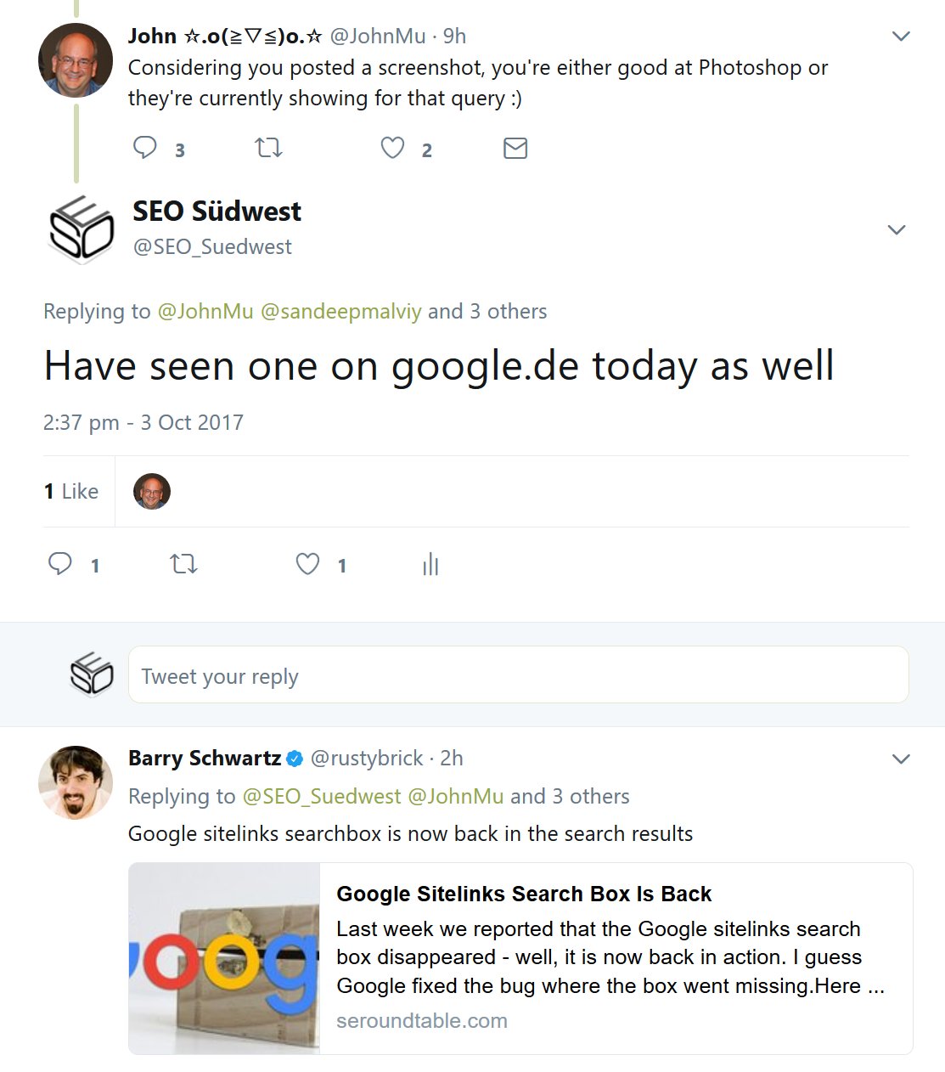The width and height of the screenshot is (945, 1072).
Task: Unlike SEO Südwest's tweet via heart icon
Action: [x=306, y=563]
